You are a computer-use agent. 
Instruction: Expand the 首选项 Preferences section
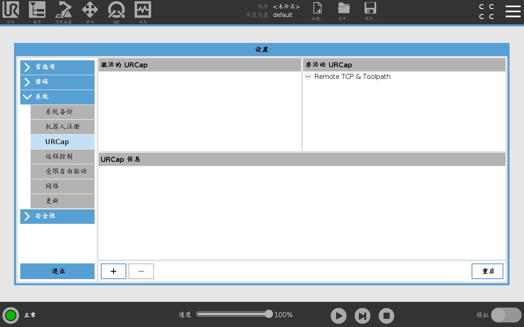(57, 67)
